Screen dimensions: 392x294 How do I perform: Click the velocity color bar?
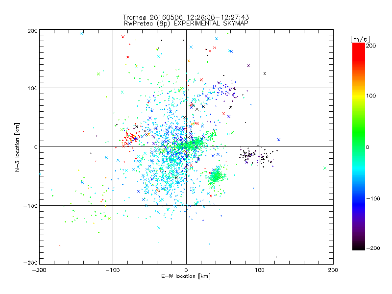click(x=359, y=146)
